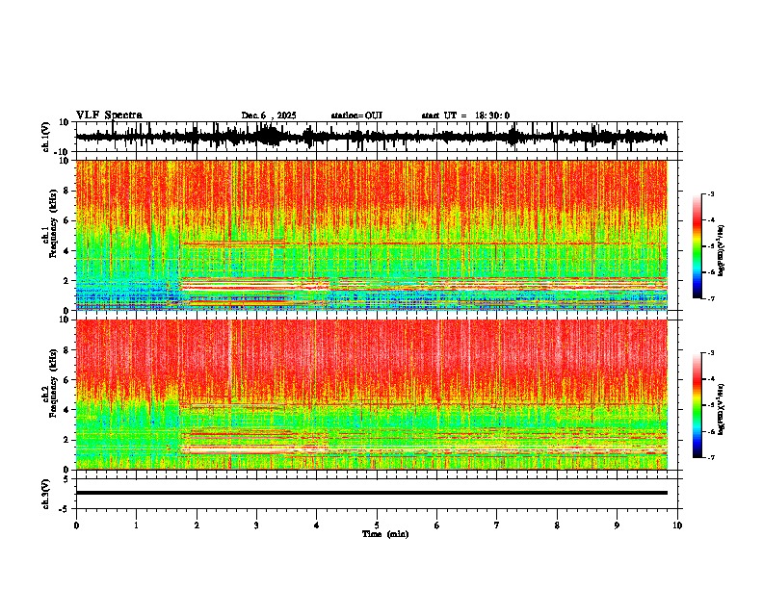763x589 pixels.
Task: Click the black ch.3 signal line
Action: pyautogui.click(x=371, y=493)
